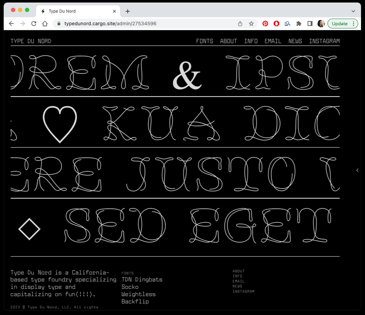Go back with the browser back arrow
Viewport: 365px width, 315px height.
click(x=11, y=24)
